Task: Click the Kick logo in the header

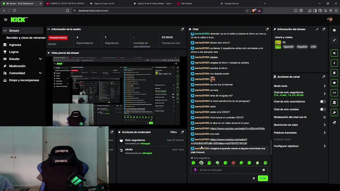Action: click(x=19, y=20)
